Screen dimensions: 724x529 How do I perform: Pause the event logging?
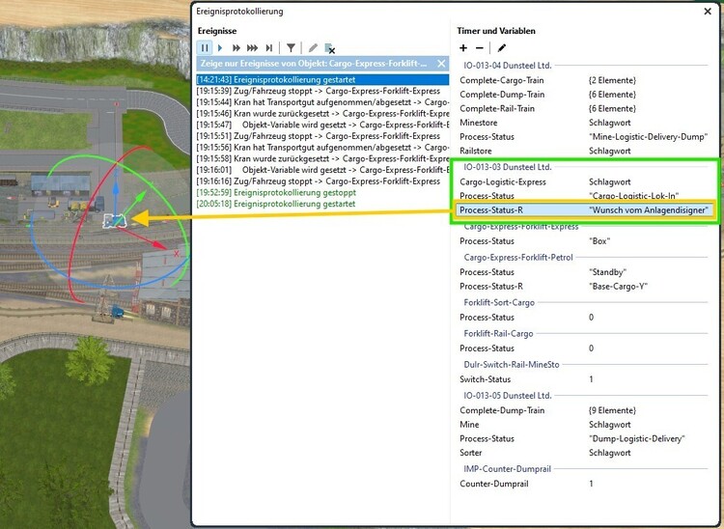click(x=205, y=47)
